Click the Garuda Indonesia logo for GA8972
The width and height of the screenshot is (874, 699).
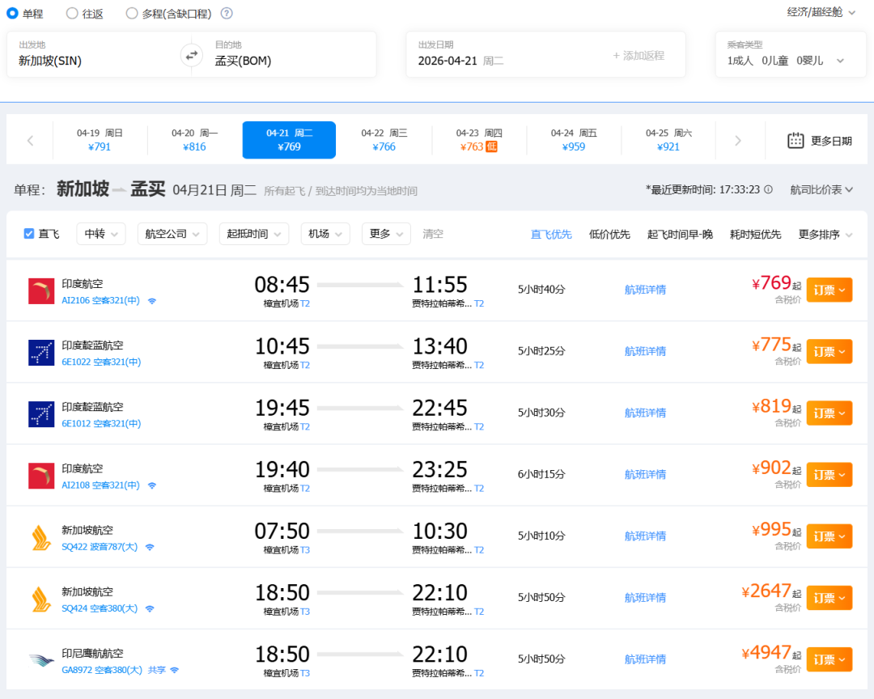coord(41,660)
